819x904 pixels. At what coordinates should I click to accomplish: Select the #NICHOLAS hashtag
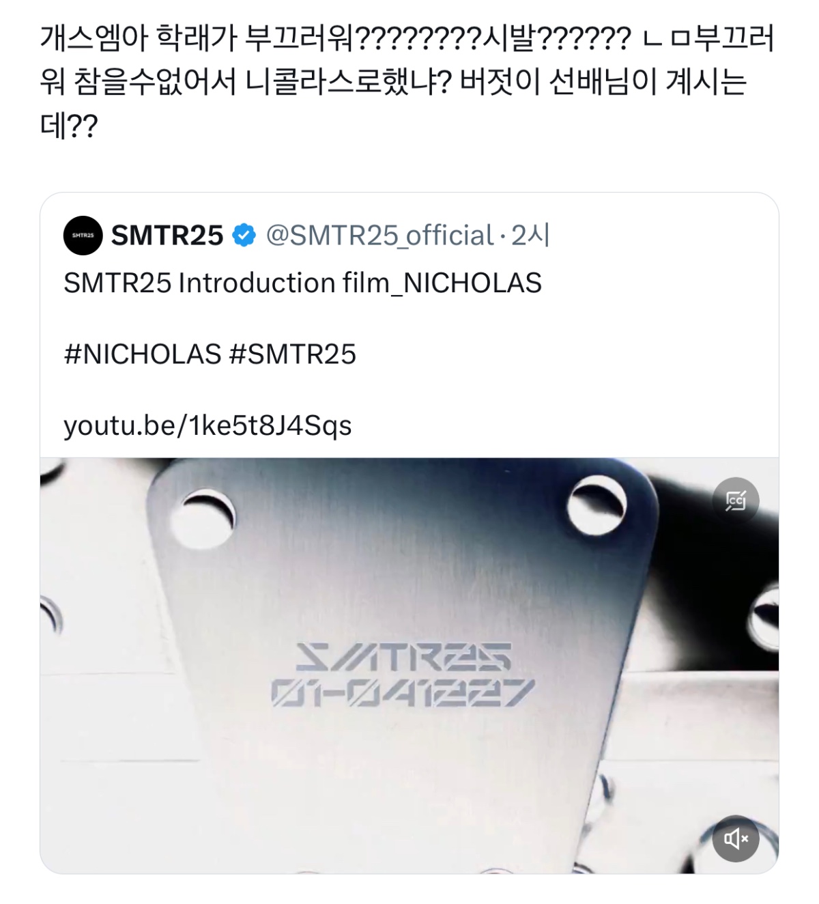(x=143, y=354)
